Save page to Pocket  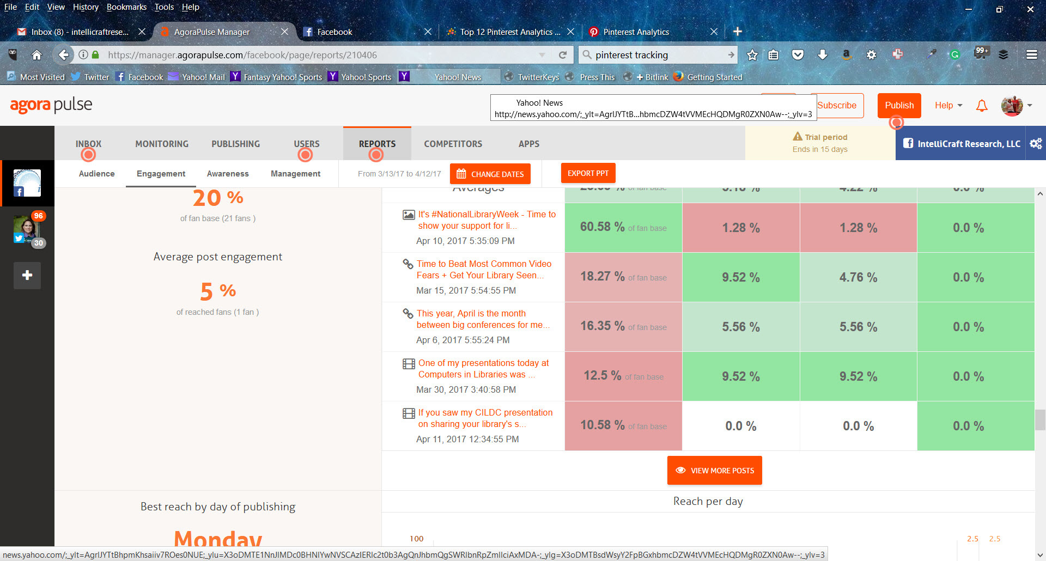click(x=798, y=55)
